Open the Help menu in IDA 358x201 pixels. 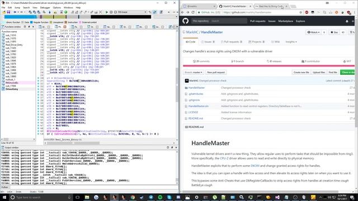click(x=78, y=7)
